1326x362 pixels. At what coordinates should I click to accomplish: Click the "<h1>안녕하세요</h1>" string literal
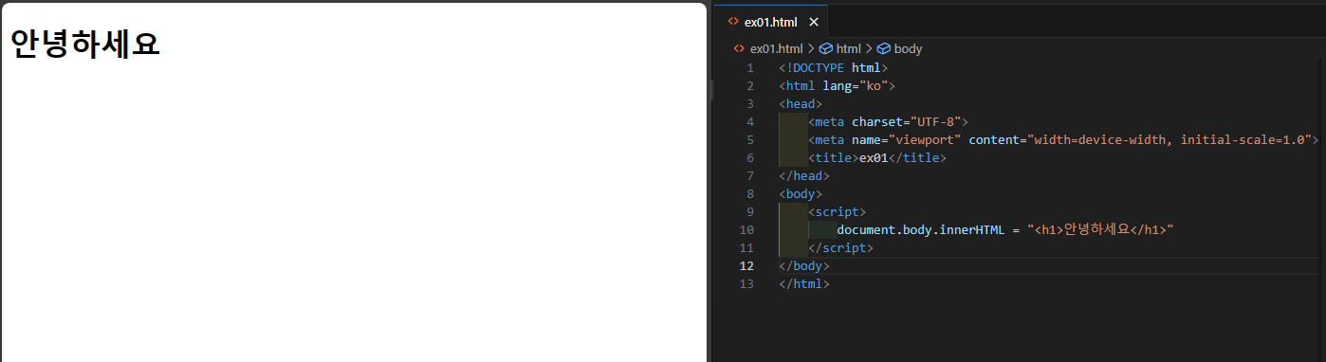[1101, 230]
